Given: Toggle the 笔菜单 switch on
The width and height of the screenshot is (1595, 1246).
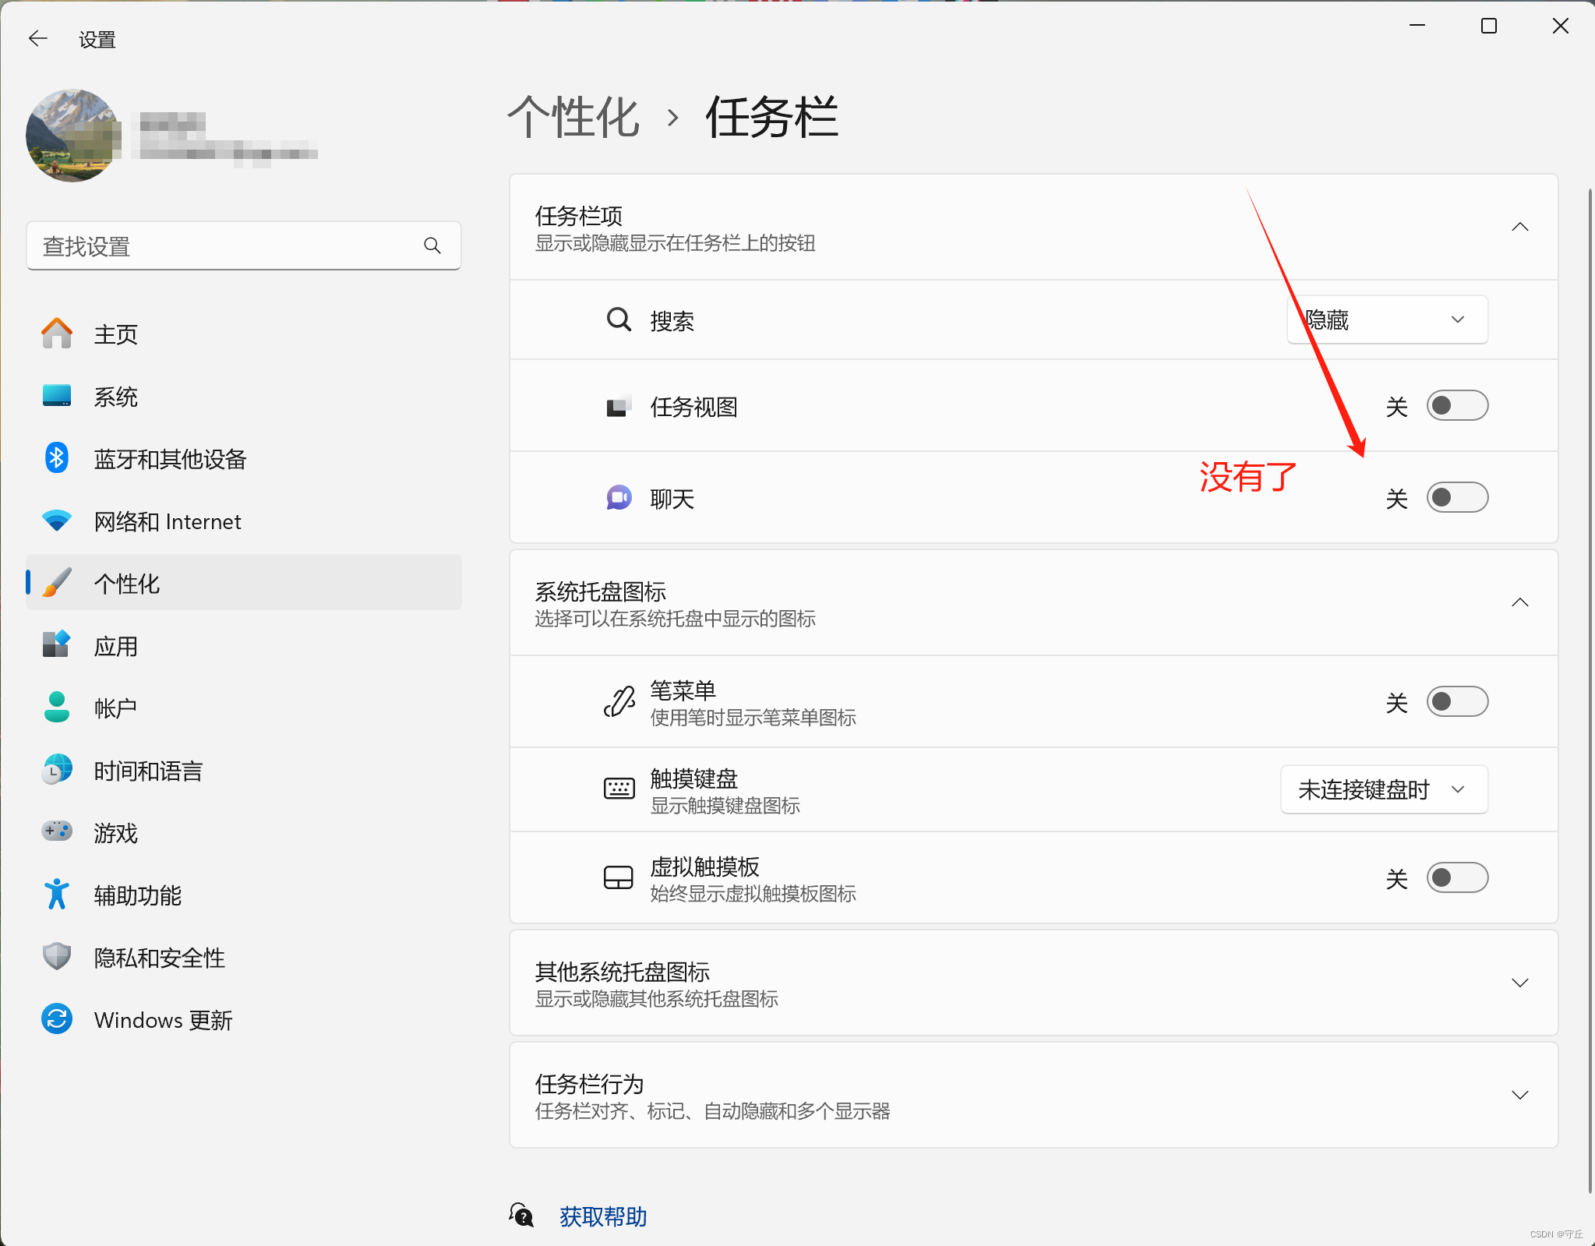Looking at the screenshot, I should [1456, 702].
